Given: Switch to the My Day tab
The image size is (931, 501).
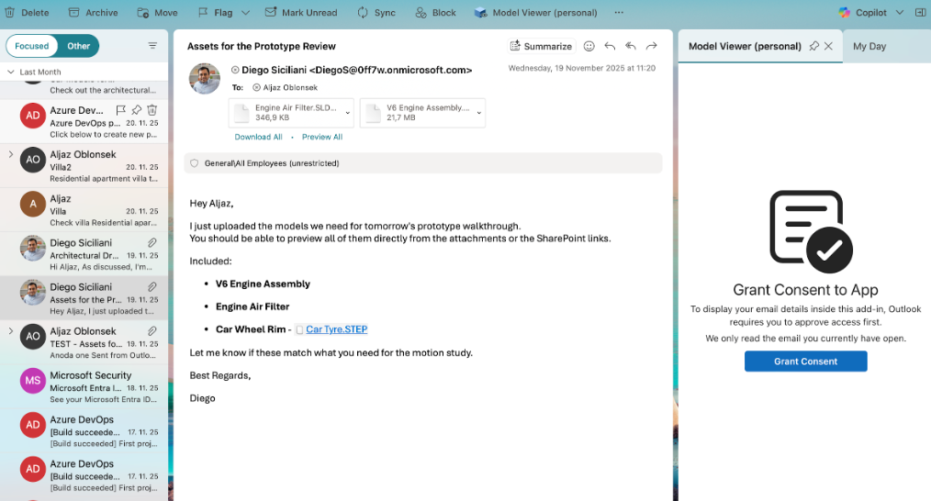Looking at the screenshot, I should 869,46.
